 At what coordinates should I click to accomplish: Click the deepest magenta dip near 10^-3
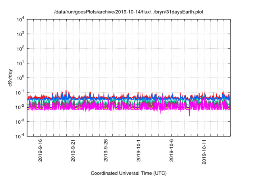[x=189, y=115]
